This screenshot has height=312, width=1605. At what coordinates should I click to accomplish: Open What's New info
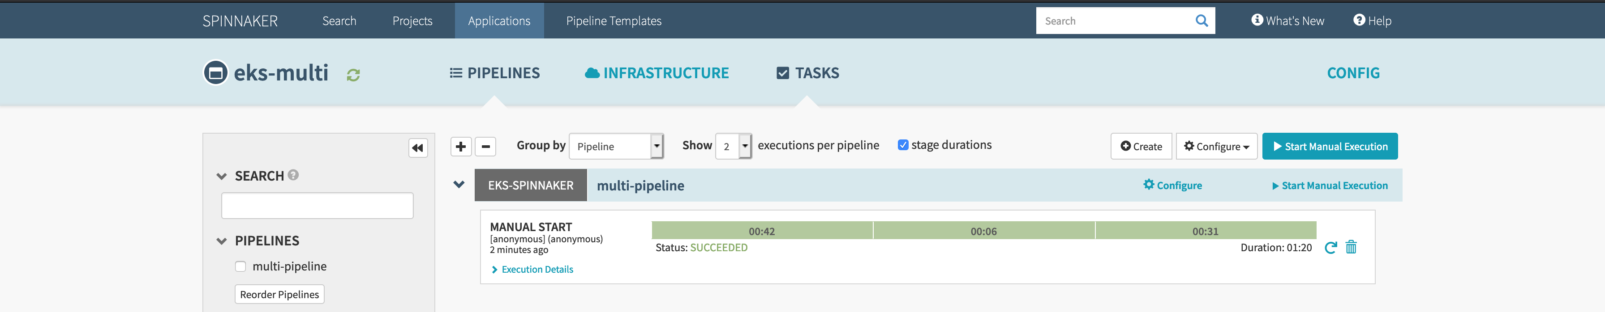1287,21
